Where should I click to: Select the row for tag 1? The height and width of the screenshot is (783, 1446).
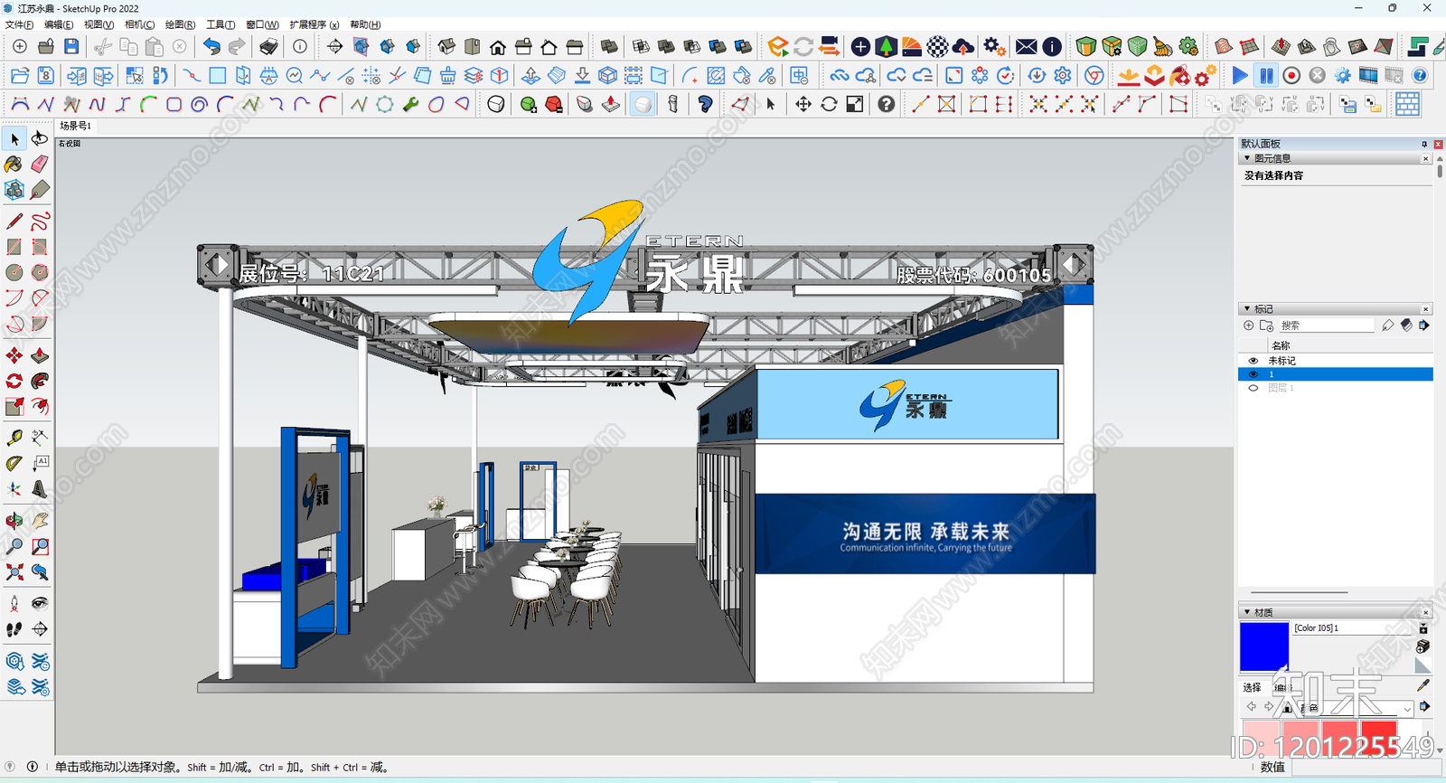click(1335, 374)
